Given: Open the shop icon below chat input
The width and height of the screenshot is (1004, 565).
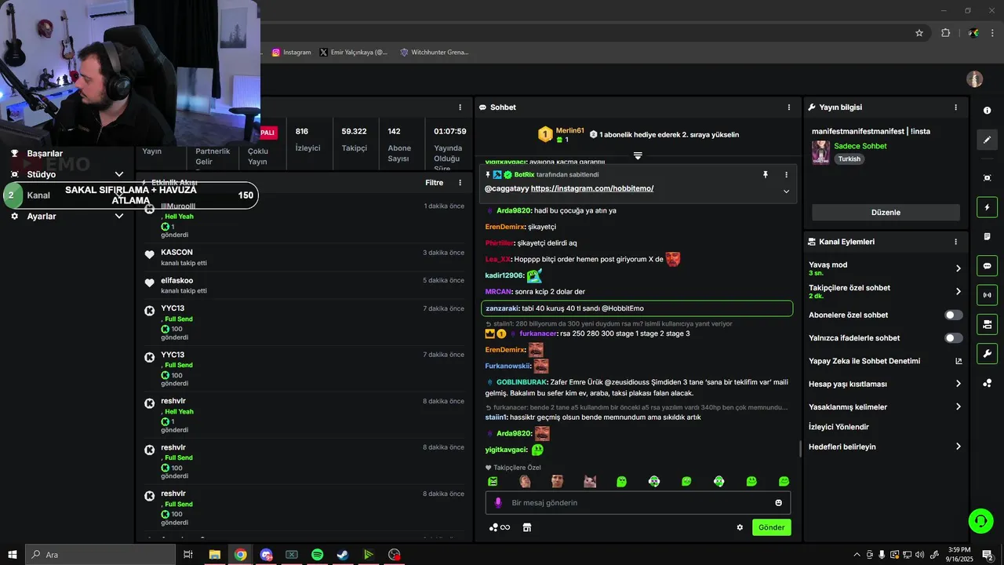Looking at the screenshot, I should click(x=527, y=527).
